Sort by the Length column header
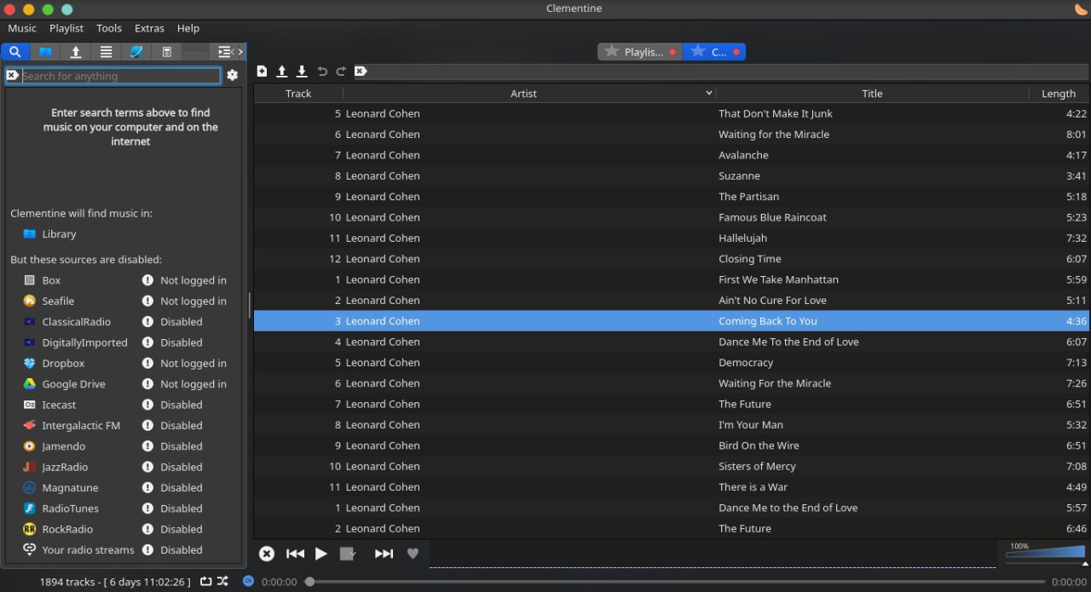 (x=1059, y=94)
